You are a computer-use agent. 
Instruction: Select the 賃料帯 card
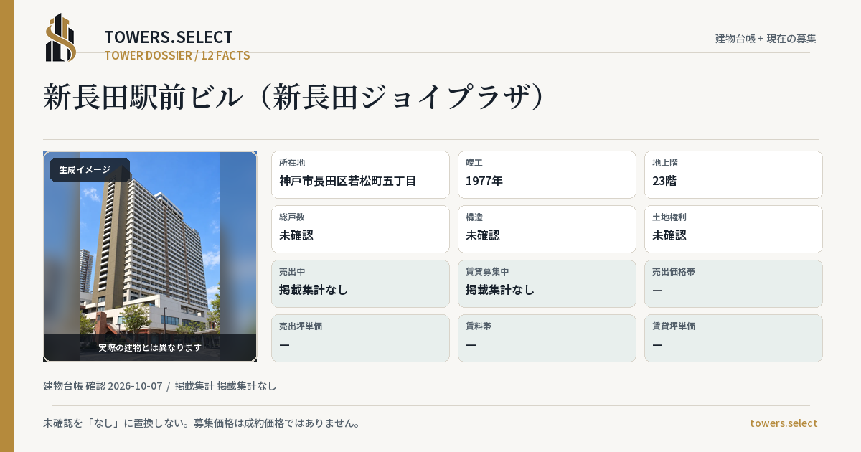(x=547, y=338)
